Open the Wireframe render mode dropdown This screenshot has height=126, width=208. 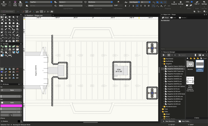click(100, 2)
